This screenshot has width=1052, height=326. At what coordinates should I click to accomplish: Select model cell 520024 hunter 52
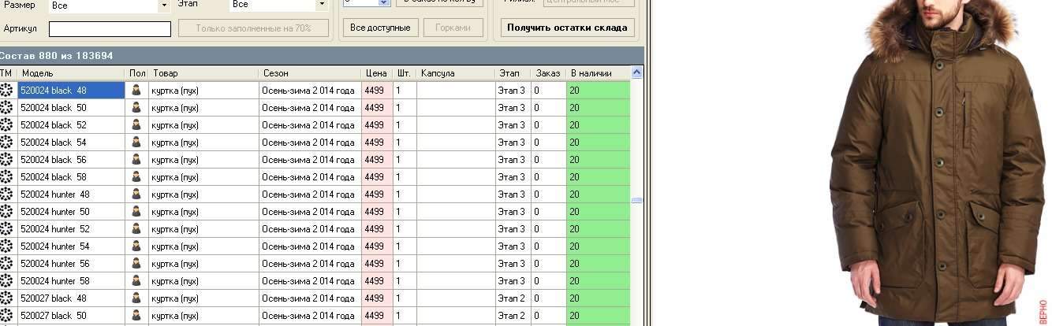pyautogui.click(x=71, y=229)
